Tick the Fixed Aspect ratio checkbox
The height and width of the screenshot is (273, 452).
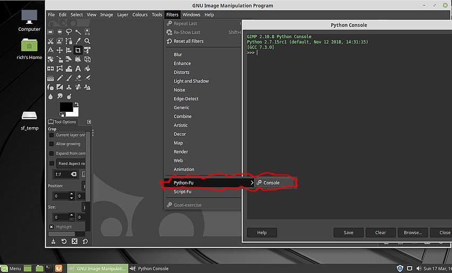[51, 163]
